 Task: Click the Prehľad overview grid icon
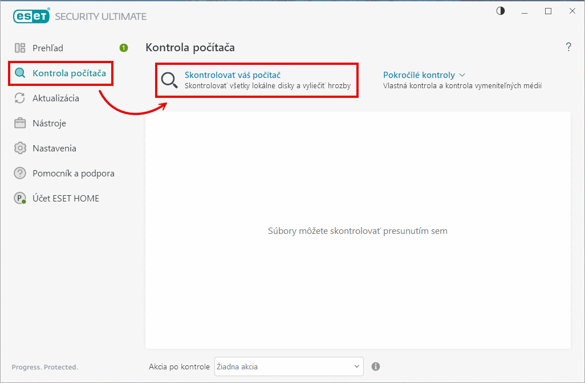tap(20, 48)
